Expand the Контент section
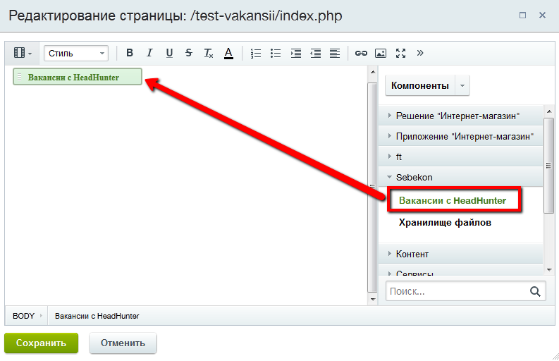Viewport: 559px width, 361px height. point(460,254)
